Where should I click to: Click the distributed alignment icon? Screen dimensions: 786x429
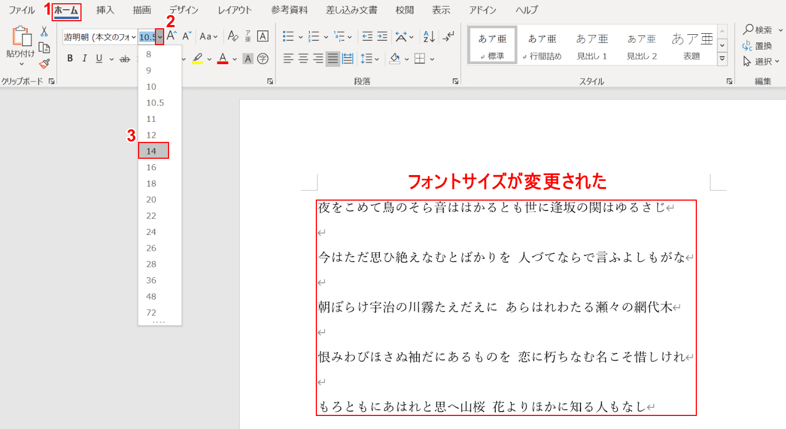(x=347, y=58)
